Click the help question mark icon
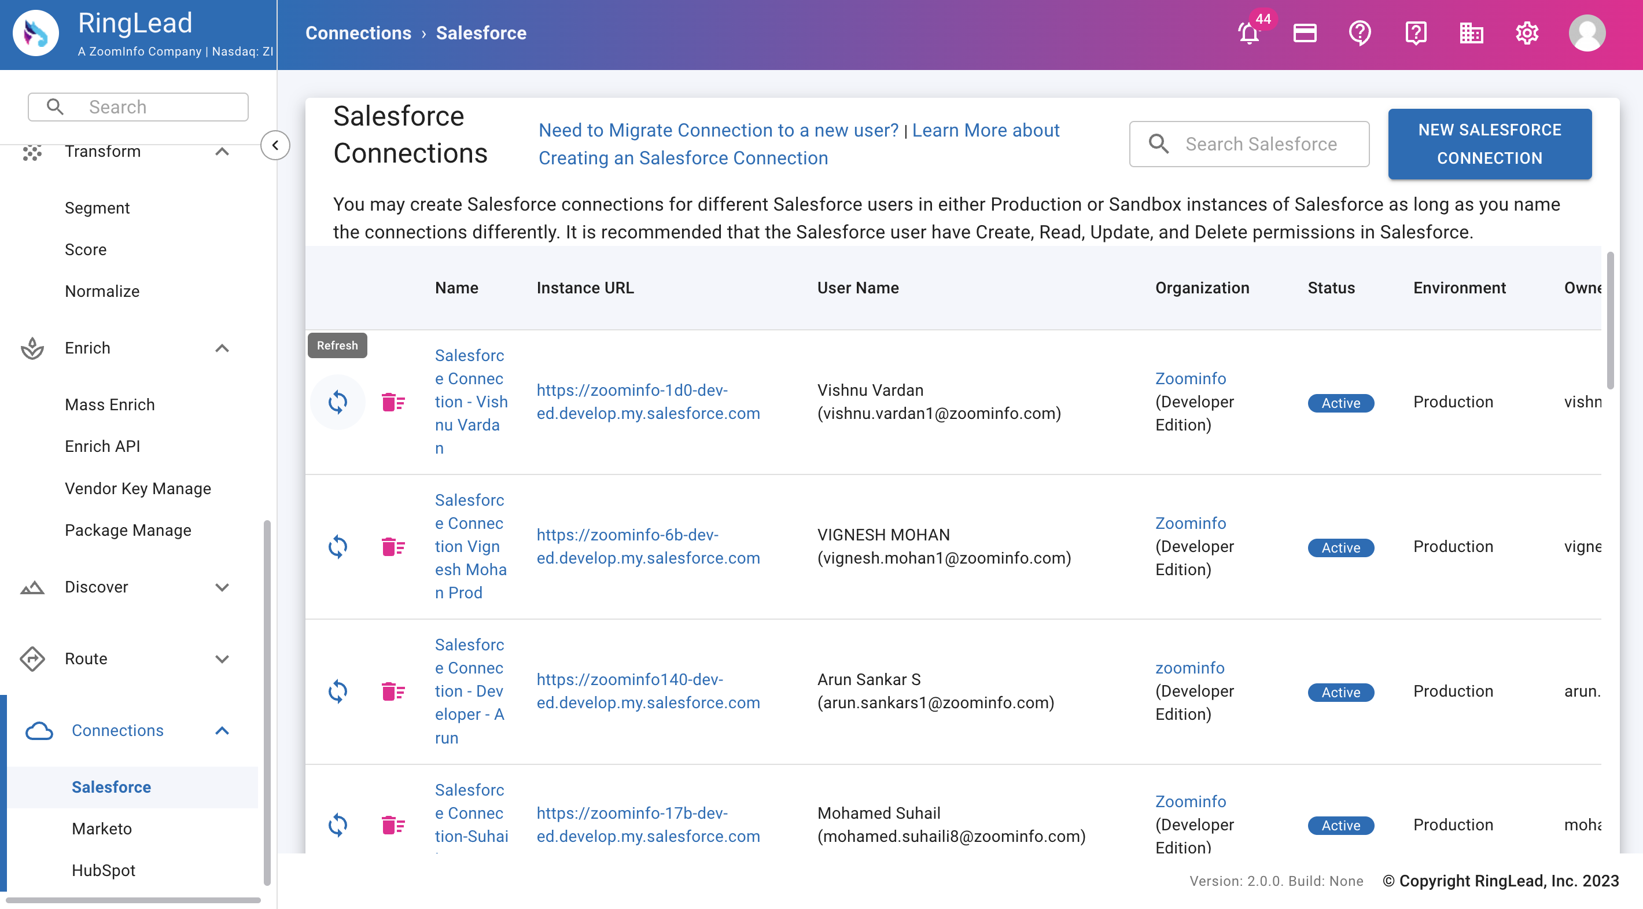Screen dimensions: 1643x909 (1360, 32)
